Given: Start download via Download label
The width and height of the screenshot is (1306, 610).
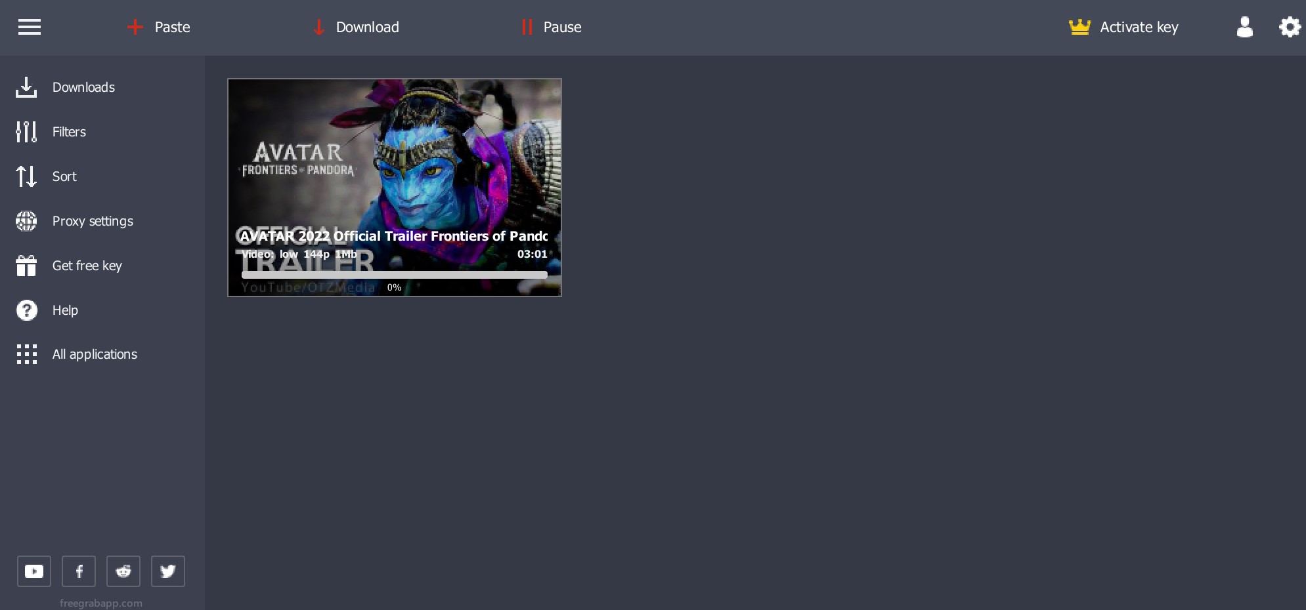Looking at the screenshot, I should click(368, 27).
